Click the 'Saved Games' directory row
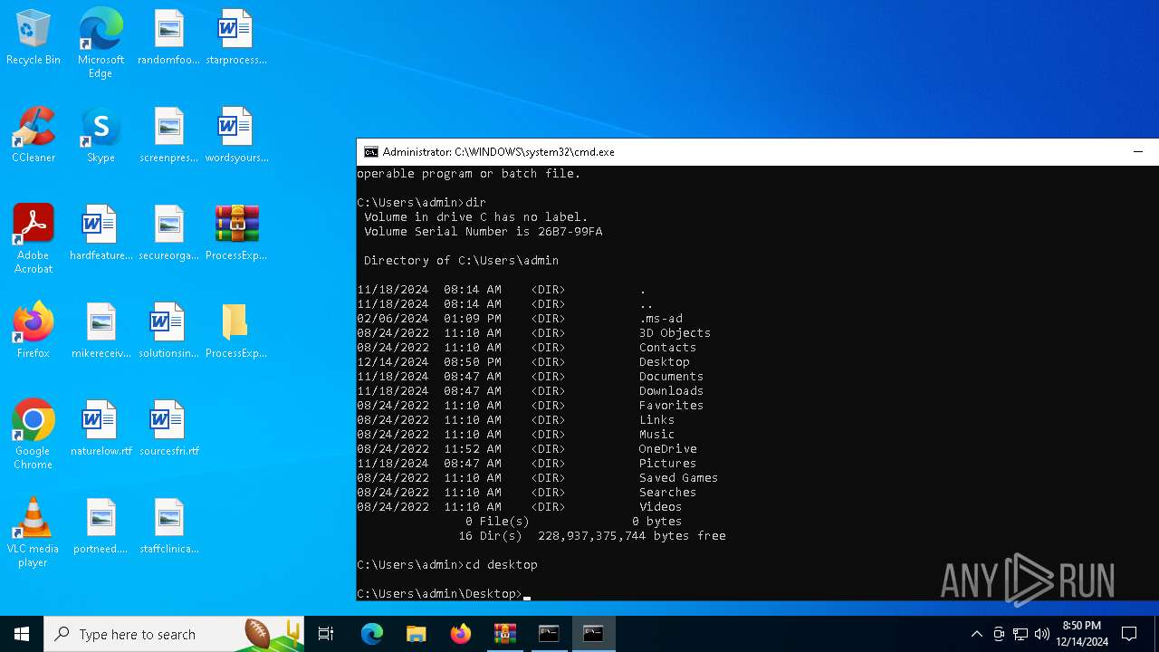 538,478
